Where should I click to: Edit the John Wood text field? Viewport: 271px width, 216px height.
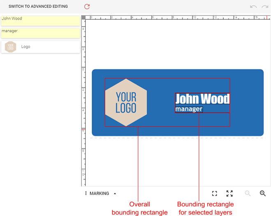point(41,21)
